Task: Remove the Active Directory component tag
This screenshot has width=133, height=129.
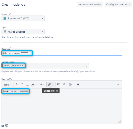Action: pos(22,65)
